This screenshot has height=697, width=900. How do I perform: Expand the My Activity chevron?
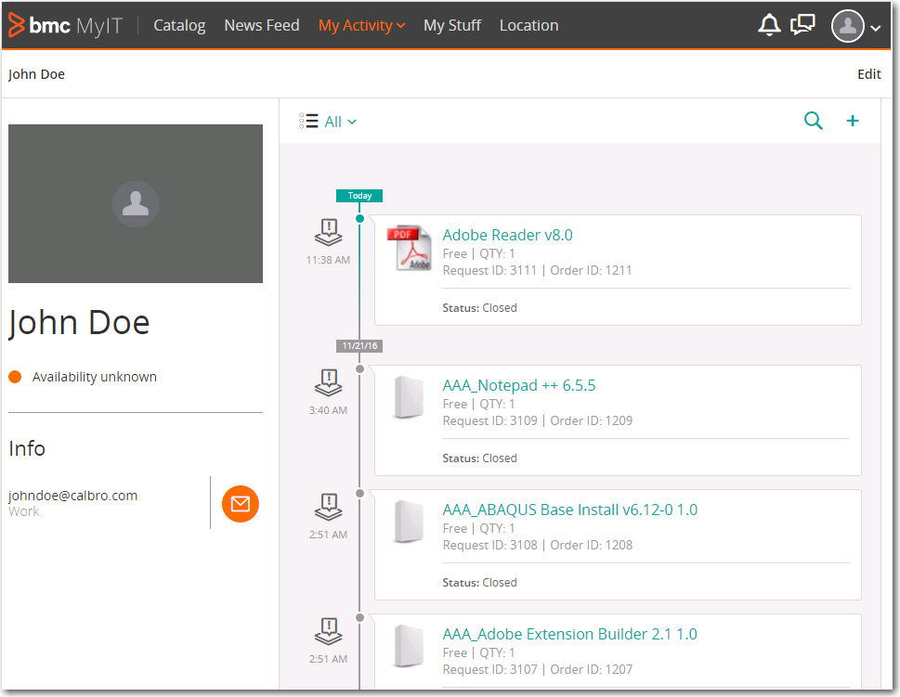400,26
